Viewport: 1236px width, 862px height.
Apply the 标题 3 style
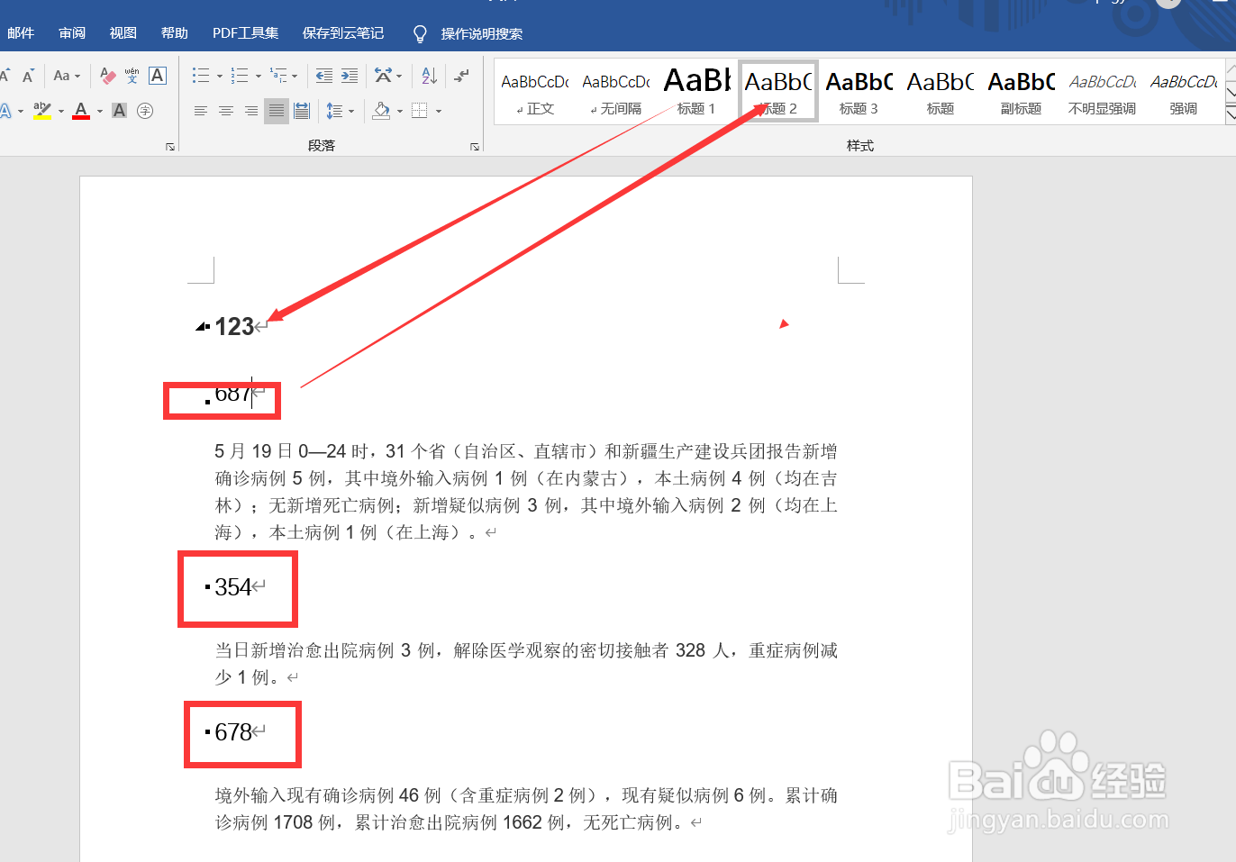click(859, 92)
